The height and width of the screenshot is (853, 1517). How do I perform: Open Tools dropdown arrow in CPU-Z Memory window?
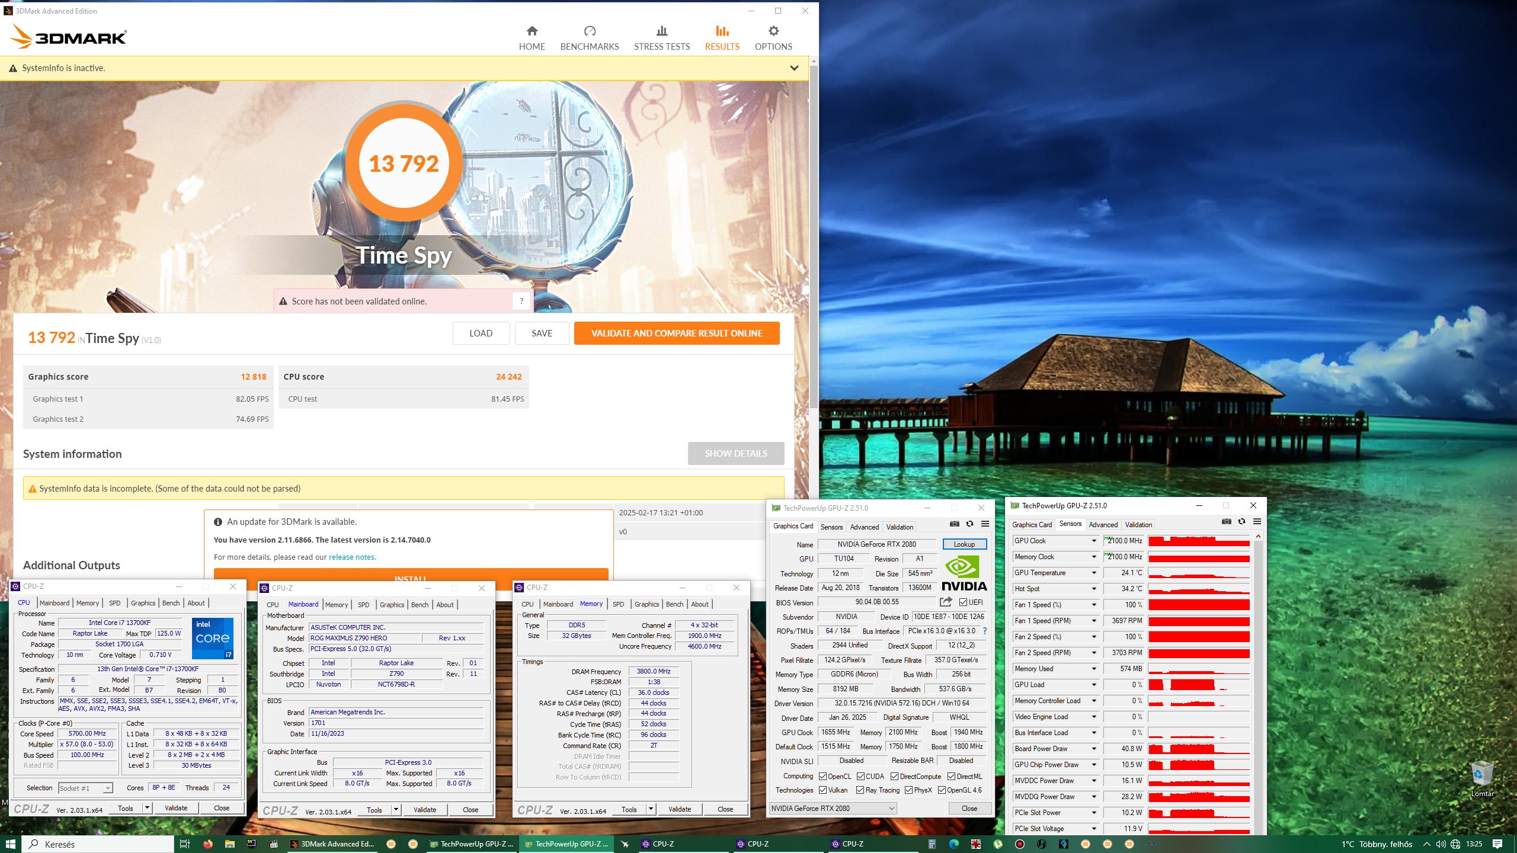[650, 809]
